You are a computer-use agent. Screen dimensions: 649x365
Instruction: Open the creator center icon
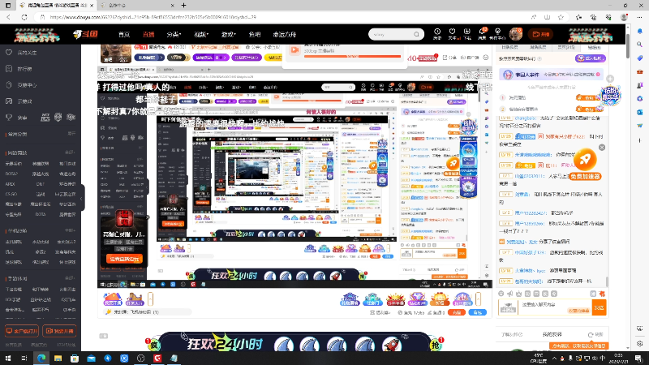tap(497, 34)
